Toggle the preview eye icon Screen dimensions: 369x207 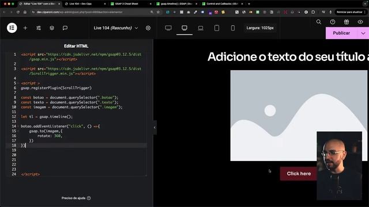click(x=360, y=22)
